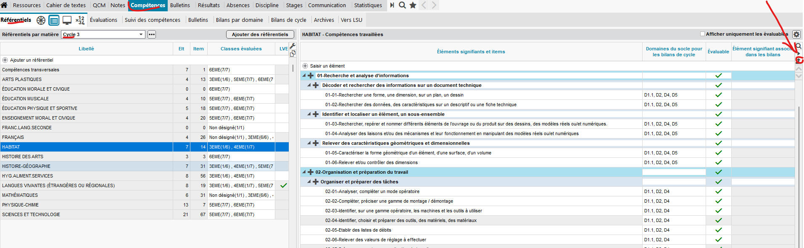Open the Ressources tab
Image resolution: width=804 pixels, height=248 pixels.
pyautogui.click(x=27, y=5)
